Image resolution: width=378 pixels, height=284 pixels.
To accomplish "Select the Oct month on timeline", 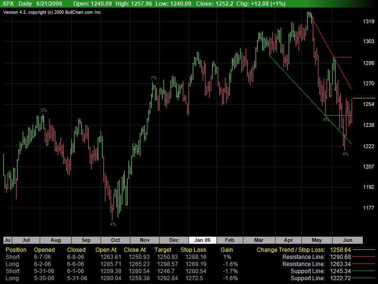I will click(x=115, y=240).
